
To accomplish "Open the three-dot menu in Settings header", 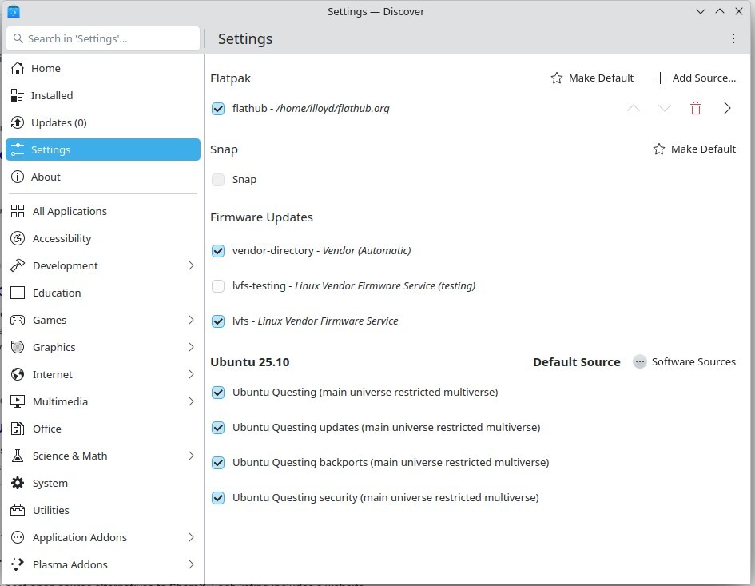I will 733,38.
